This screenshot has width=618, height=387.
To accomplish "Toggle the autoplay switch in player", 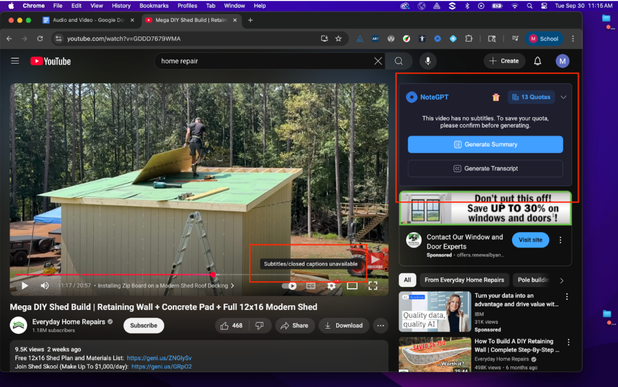I will [x=289, y=286].
